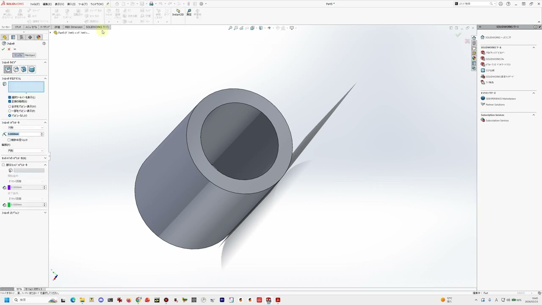Open FeatureManager design tree tab icon
This screenshot has width=542, height=305.
(x=5, y=37)
